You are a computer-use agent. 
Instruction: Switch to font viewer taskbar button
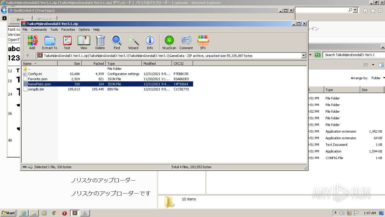85,213
